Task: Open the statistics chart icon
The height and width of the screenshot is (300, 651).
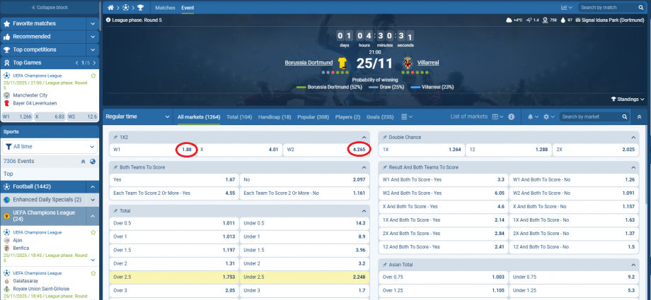Action: 564,8
